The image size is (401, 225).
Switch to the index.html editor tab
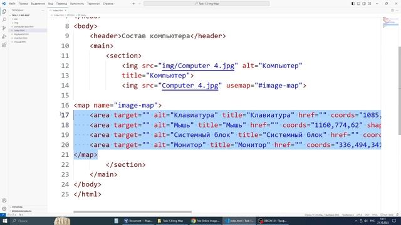(58, 10)
